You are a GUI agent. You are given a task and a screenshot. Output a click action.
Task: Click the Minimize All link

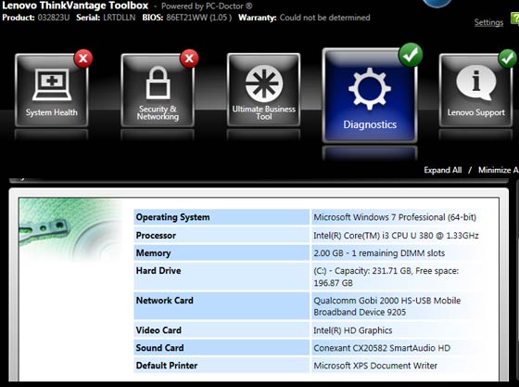point(499,170)
